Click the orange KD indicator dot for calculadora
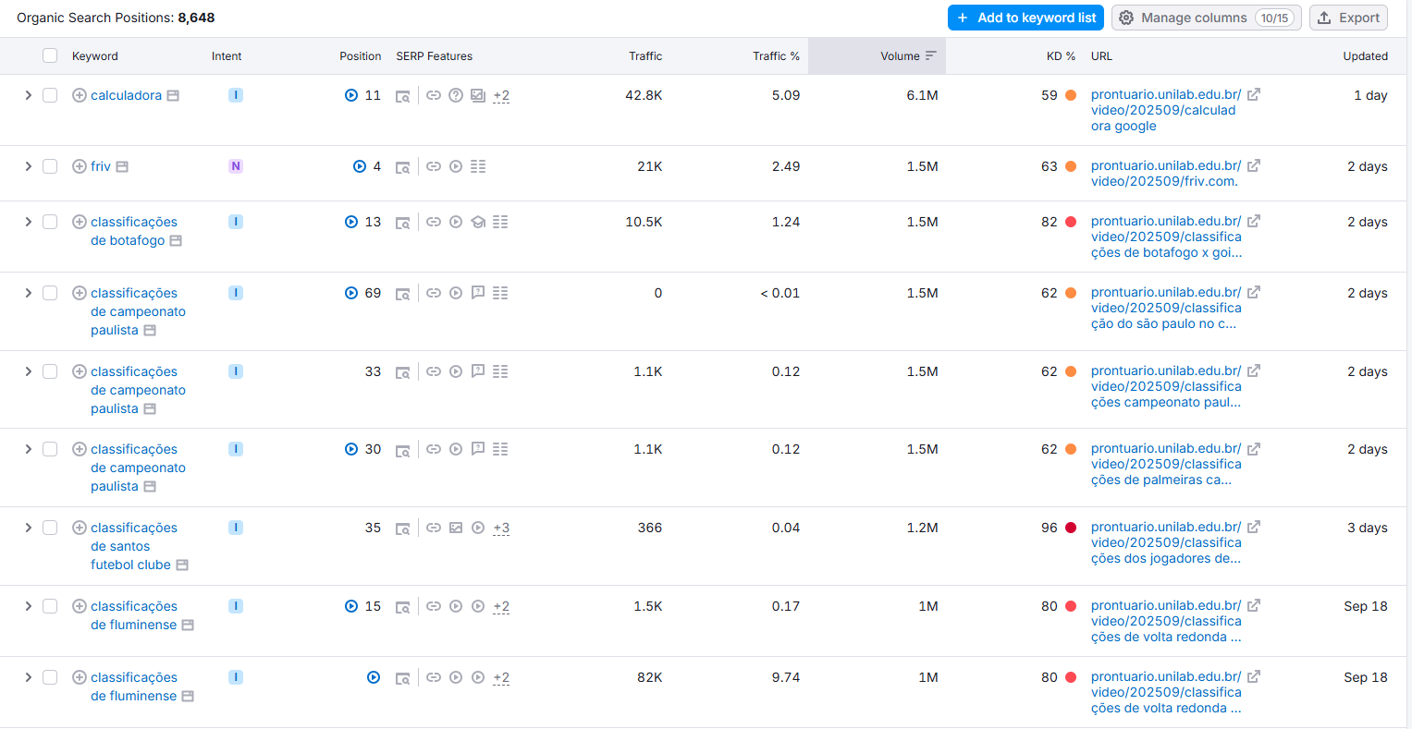The image size is (1412, 729). click(x=1071, y=95)
